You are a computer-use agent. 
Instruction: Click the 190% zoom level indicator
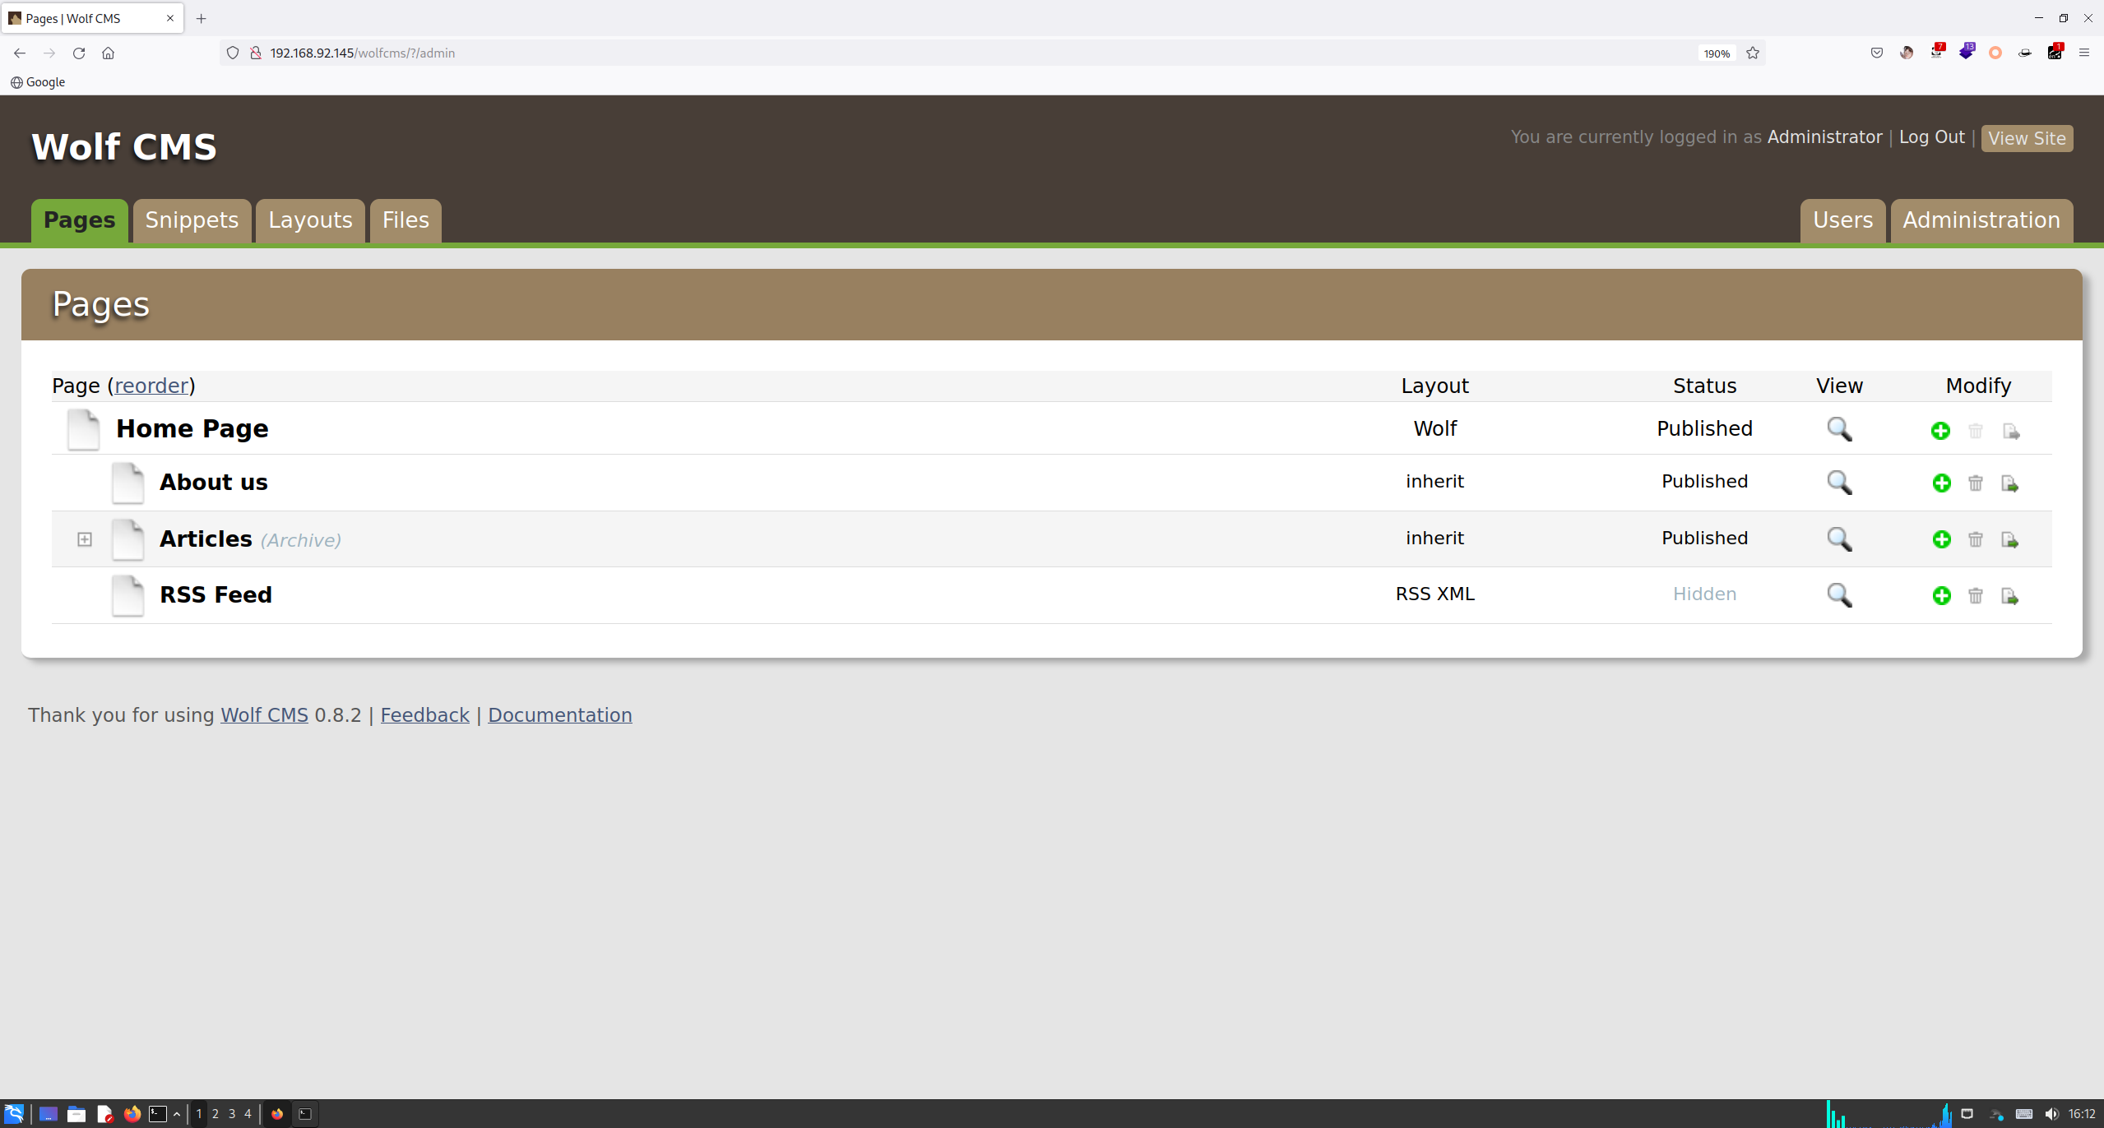click(1717, 53)
